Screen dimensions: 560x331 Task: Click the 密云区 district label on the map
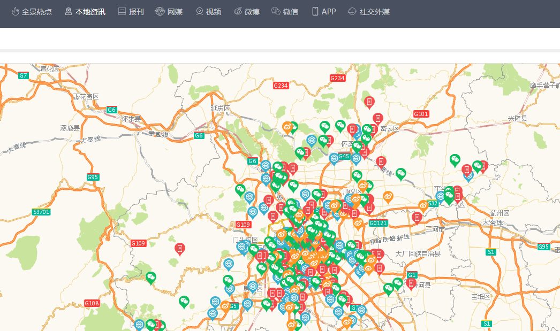(x=390, y=128)
